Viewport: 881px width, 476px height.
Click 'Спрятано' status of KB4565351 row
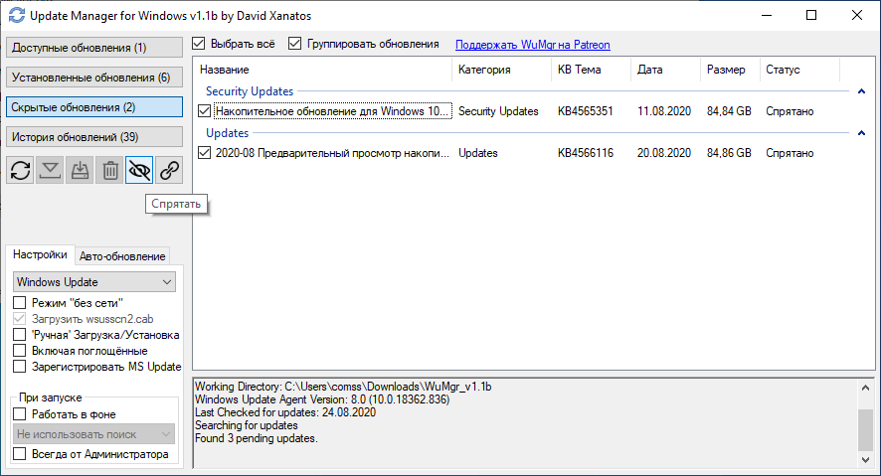[790, 111]
